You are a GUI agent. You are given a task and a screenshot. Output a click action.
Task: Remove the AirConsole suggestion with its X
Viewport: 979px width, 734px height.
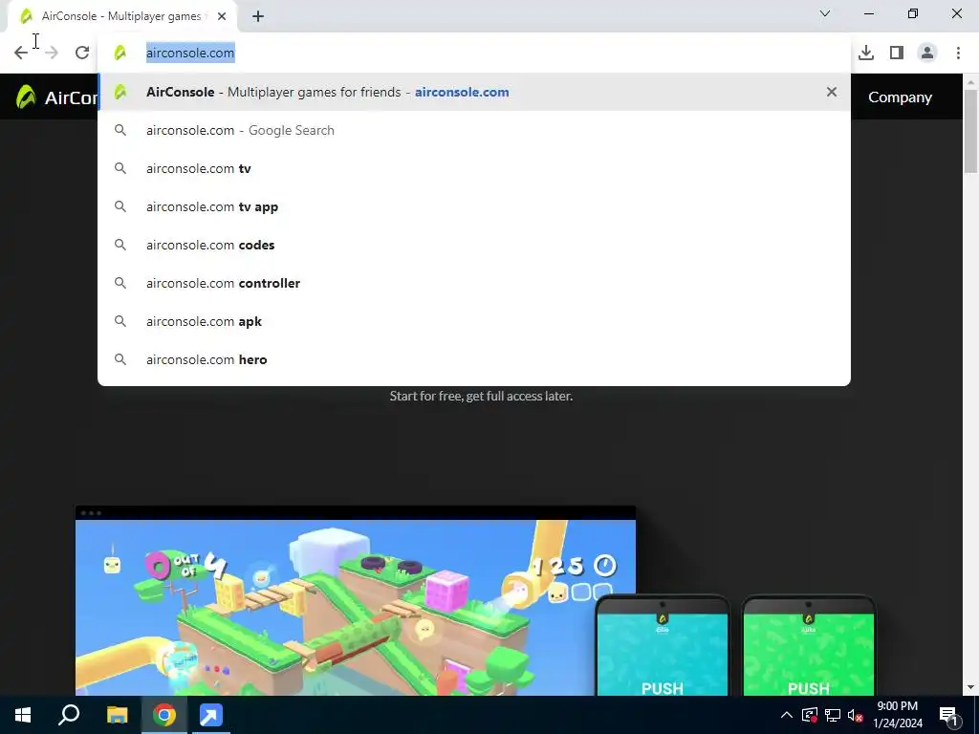832,92
